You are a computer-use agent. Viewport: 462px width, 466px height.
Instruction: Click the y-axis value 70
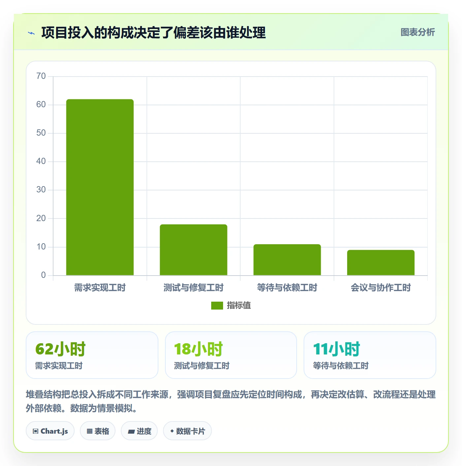(41, 76)
